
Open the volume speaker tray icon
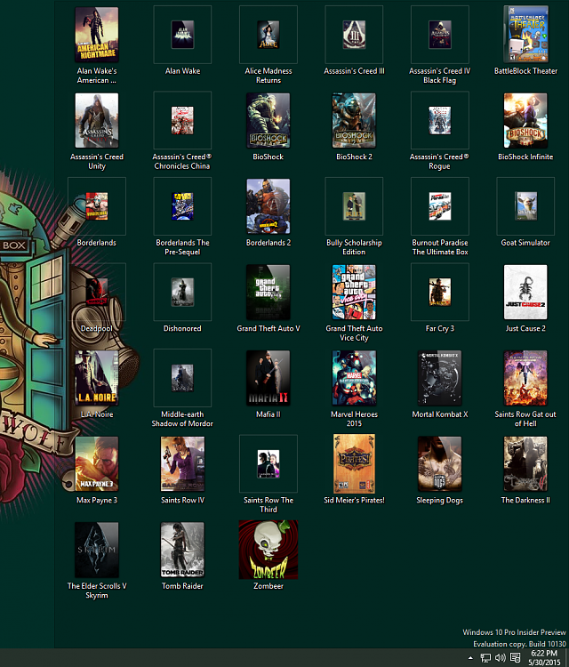click(x=501, y=657)
